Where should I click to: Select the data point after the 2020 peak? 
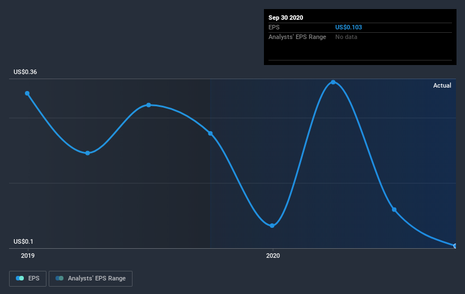pos(394,210)
